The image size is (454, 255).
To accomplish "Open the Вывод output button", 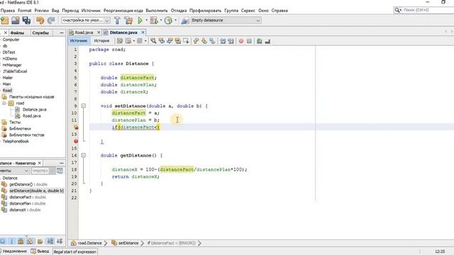I will (40, 251).
